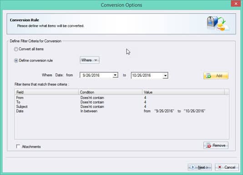
Task: Select the Subject filter row
Action: (x=121, y=107)
